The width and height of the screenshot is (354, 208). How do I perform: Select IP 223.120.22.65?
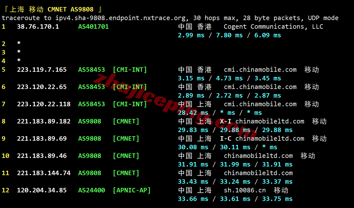click(42, 87)
